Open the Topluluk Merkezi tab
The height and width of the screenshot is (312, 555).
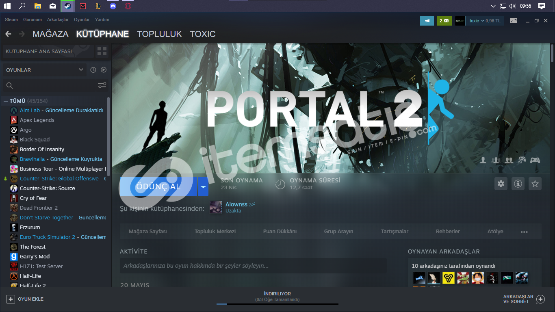215,231
